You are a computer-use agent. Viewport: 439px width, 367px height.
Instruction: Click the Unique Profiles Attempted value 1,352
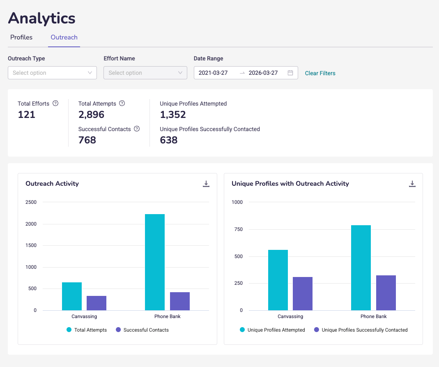tap(173, 115)
